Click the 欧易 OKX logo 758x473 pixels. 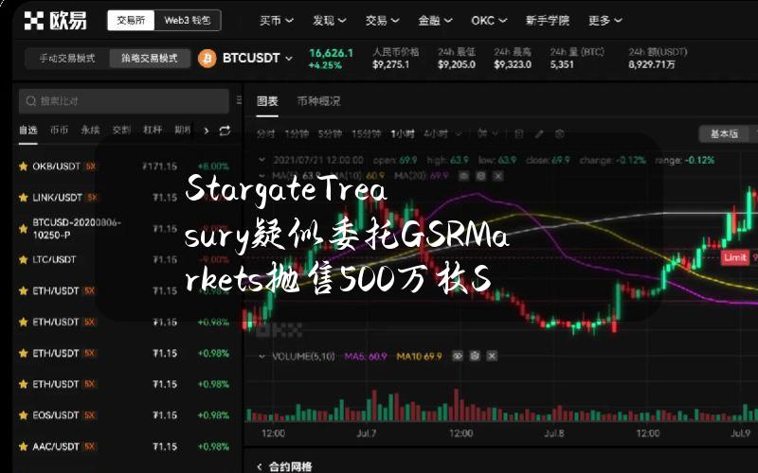(x=55, y=21)
